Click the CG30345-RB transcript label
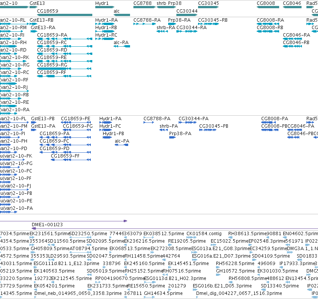Viewport: 318px width, 299px height. click(x=213, y=20)
